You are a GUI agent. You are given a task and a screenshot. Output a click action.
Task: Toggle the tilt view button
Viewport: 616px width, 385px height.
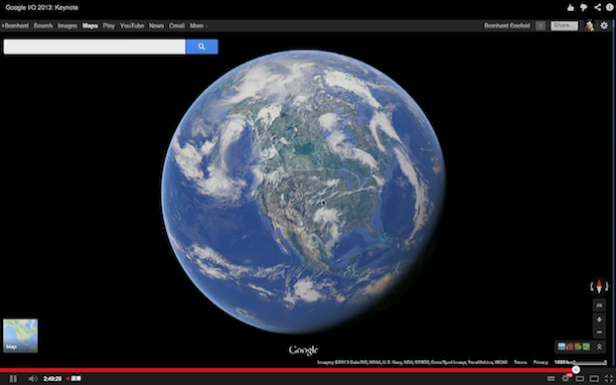click(599, 305)
